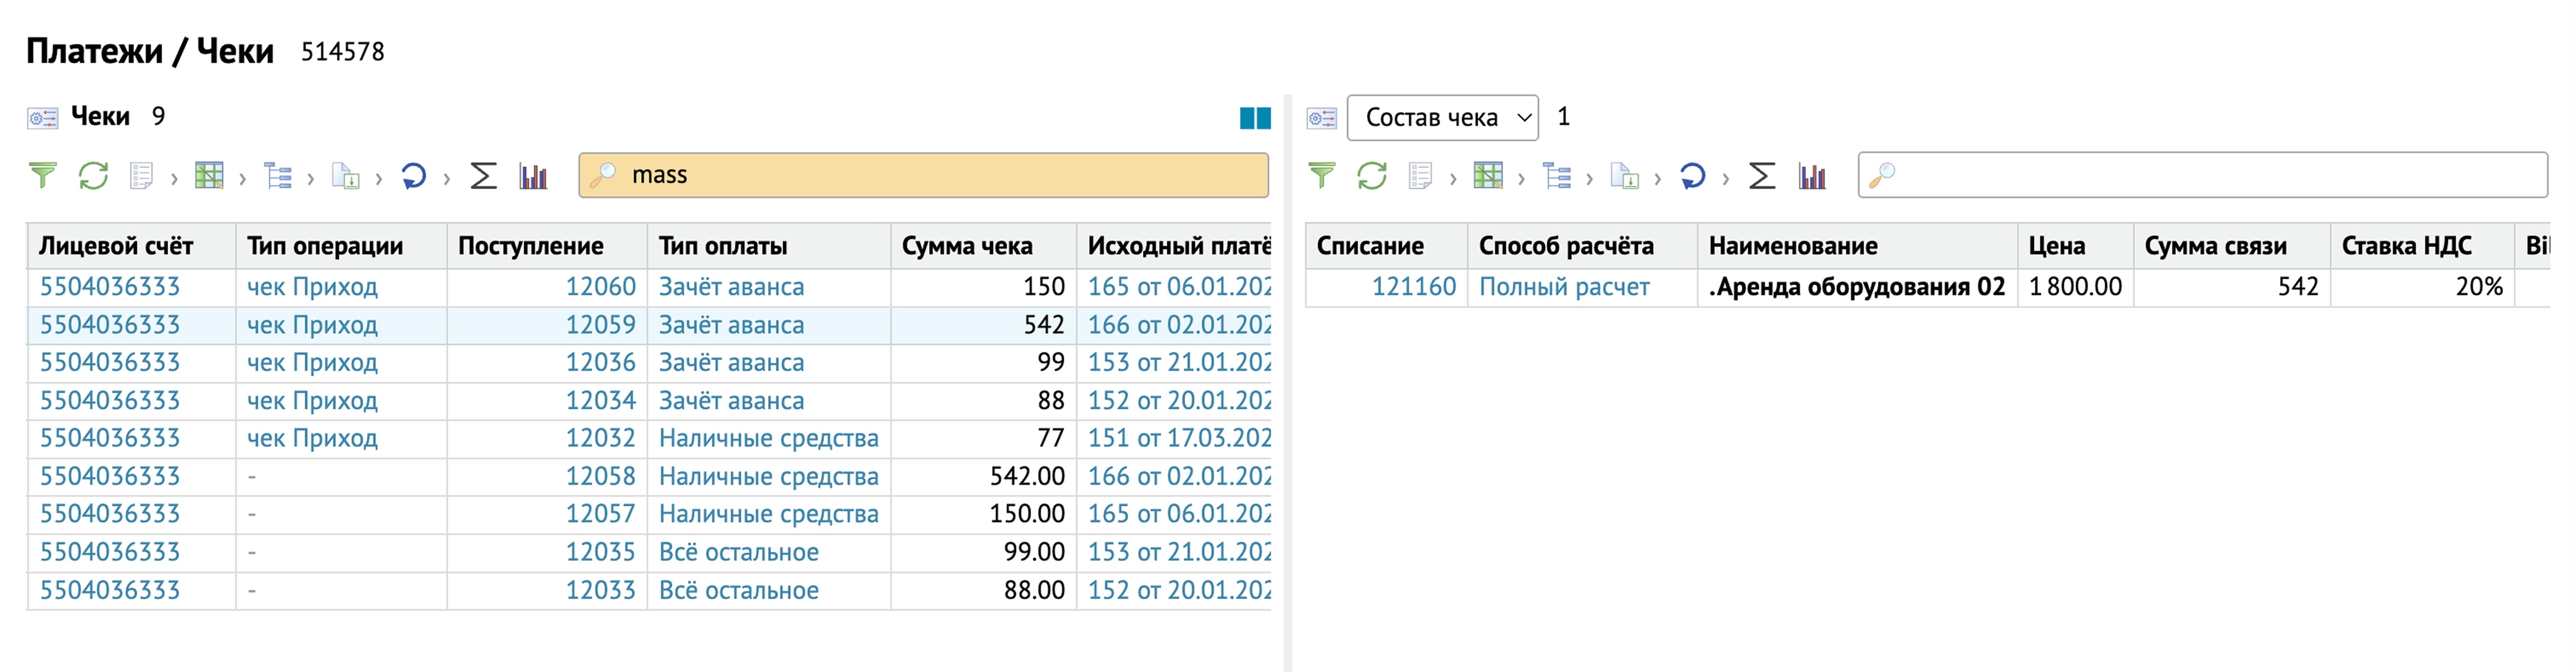
Task: Open the grid table icon in Чеки toolbar
Action: (x=209, y=176)
